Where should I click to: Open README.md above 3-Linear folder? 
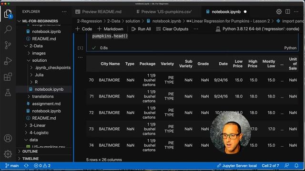[x=44, y=118]
